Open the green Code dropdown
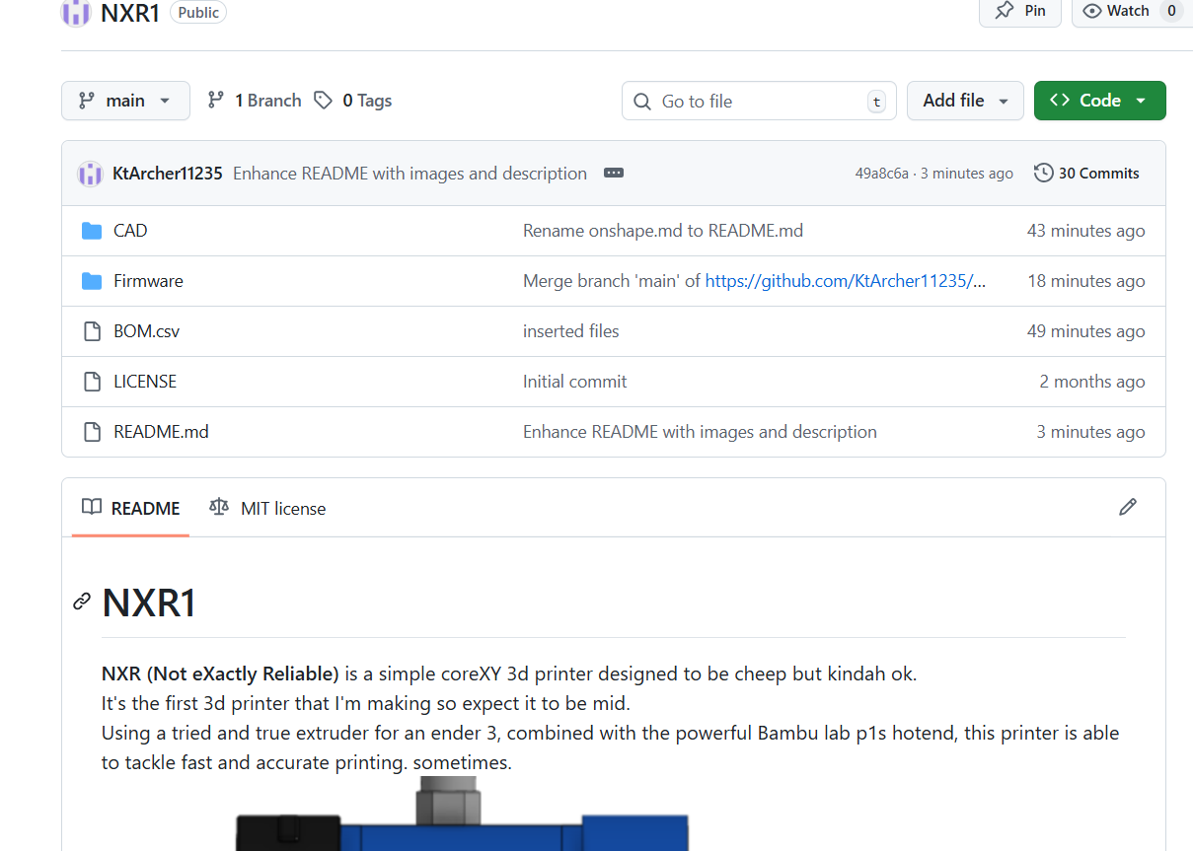The image size is (1193, 851). pos(1098,101)
